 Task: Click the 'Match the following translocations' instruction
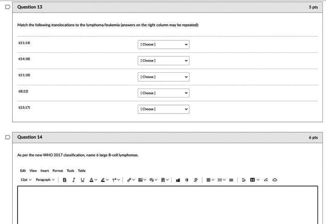pos(108,25)
